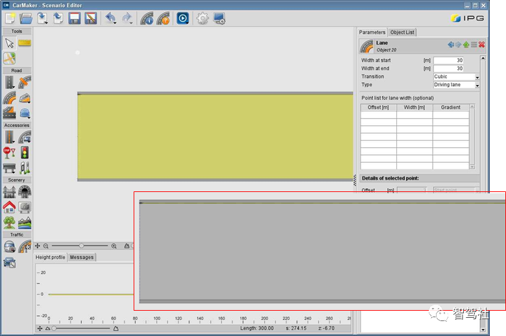This screenshot has width=506, height=336.
Task: Go to previous object blue arrow
Action: [x=451, y=45]
